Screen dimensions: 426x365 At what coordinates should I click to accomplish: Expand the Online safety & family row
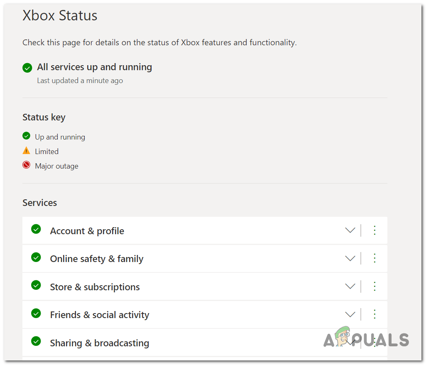[350, 258]
